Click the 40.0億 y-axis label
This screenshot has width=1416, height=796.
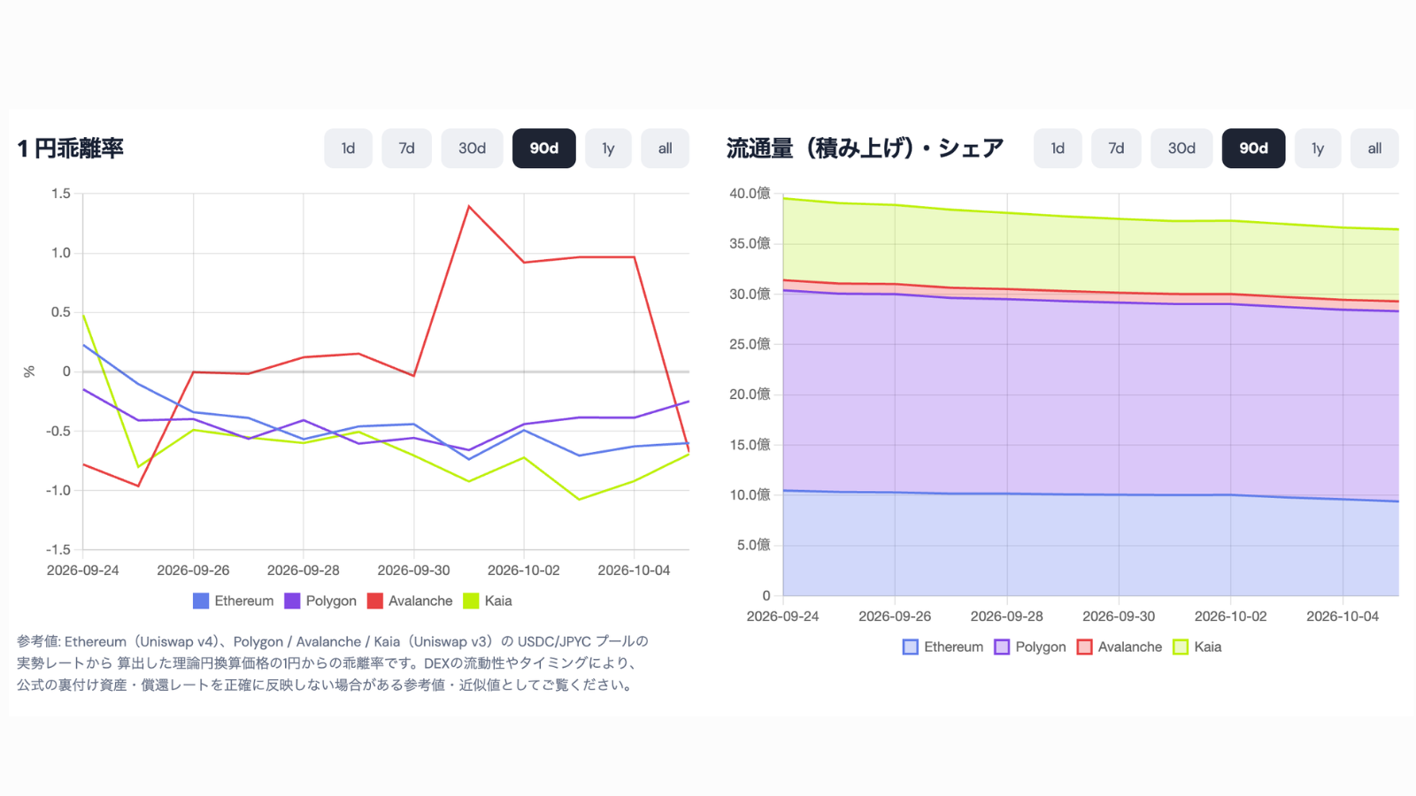tap(750, 194)
